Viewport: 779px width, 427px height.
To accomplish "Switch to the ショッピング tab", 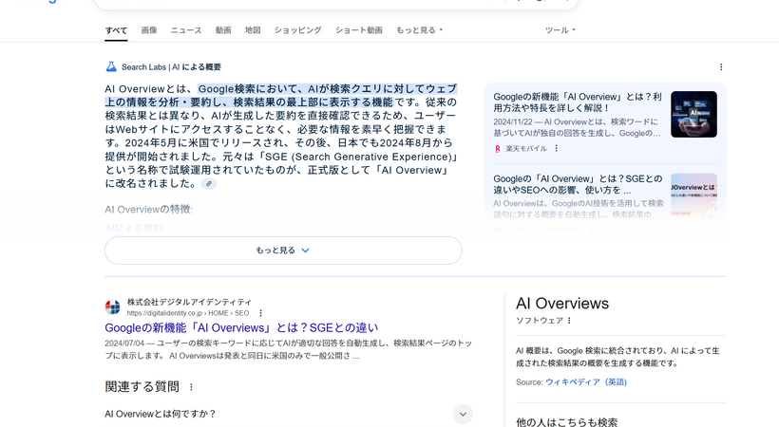I will pyautogui.click(x=297, y=30).
